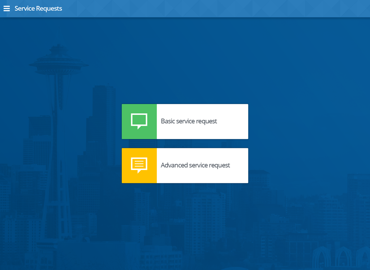The height and width of the screenshot is (270, 370).
Task: Click the Advanced service request label
Action: [195, 165]
